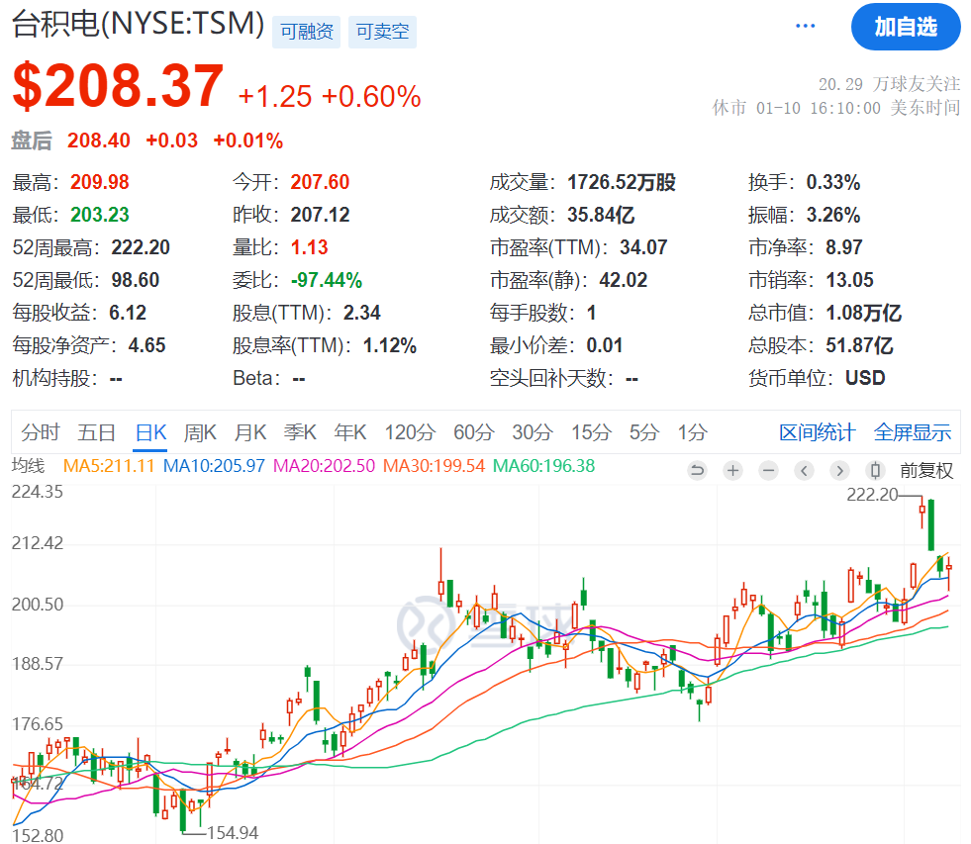
Task: Open 区间统计 interval statistics
Action: click(817, 432)
